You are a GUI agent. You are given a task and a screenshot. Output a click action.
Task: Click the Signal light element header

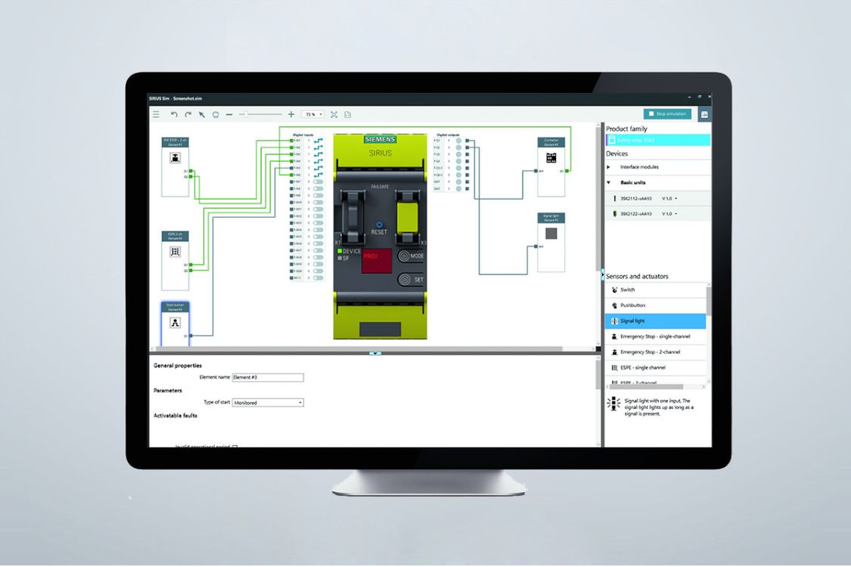[551, 218]
